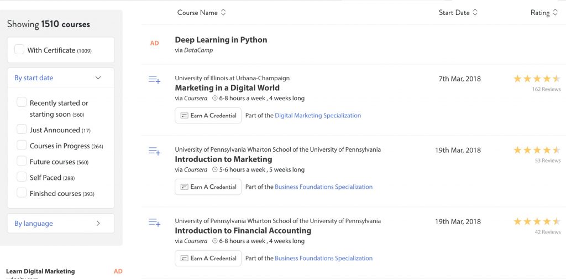This screenshot has width=566, height=279.
Task: Click the Start Date sort arrows
Action: [475, 13]
